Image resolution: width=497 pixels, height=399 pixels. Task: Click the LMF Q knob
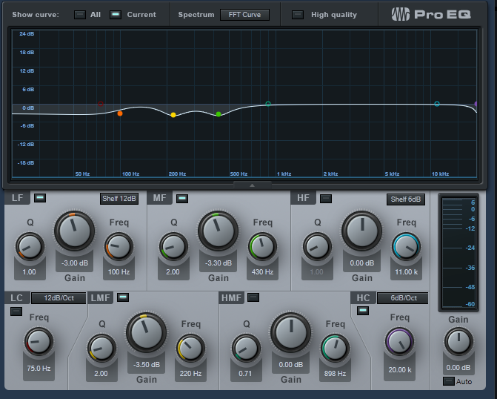(x=101, y=349)
